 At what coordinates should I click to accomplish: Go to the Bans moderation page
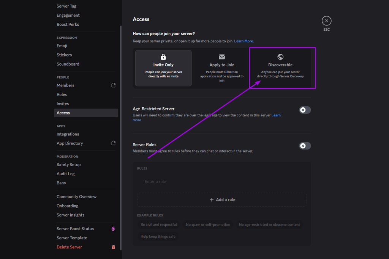click(x=61, y=182)
